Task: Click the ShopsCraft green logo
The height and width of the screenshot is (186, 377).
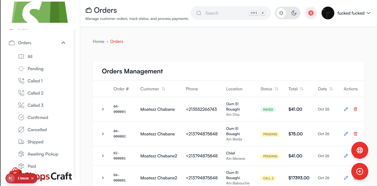Action: 39,12
